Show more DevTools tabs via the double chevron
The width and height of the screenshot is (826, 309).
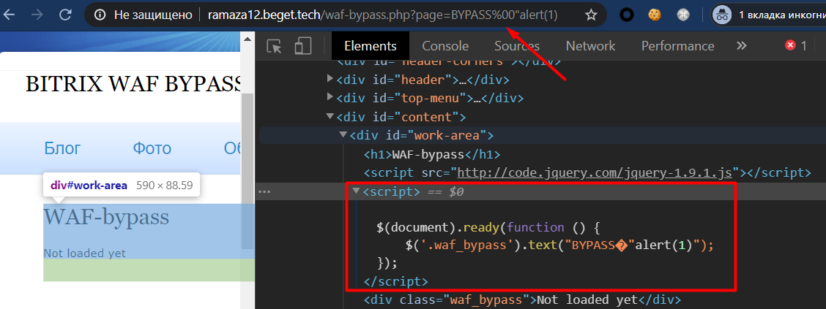coord(741,46)
